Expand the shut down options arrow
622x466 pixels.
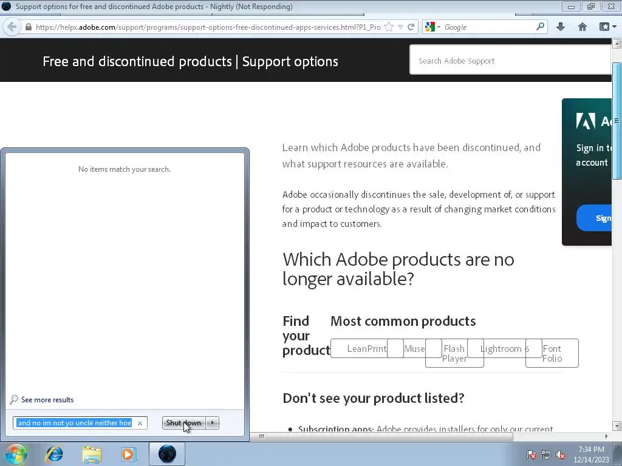213,423
